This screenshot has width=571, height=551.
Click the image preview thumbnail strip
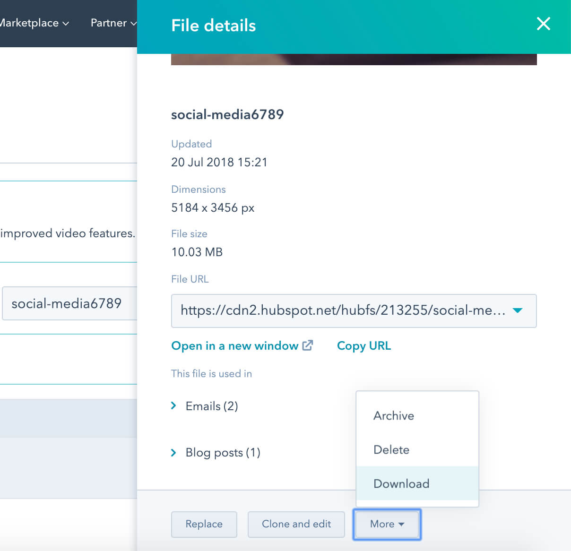354,60
